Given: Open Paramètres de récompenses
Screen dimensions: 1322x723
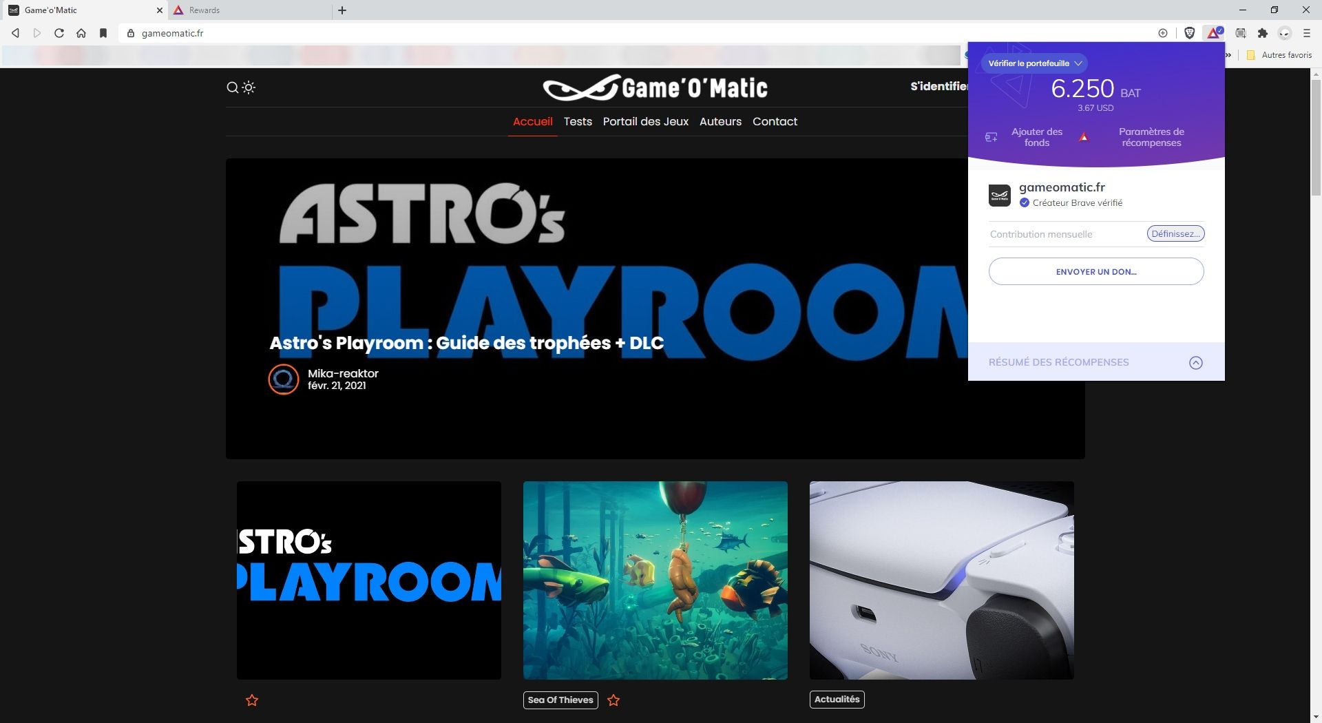Looking at the screenshot, I should (x=1151, y=137).
